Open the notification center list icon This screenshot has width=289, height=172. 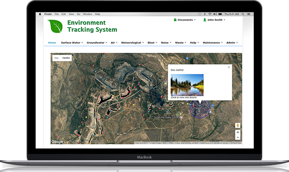click(249, 14)
